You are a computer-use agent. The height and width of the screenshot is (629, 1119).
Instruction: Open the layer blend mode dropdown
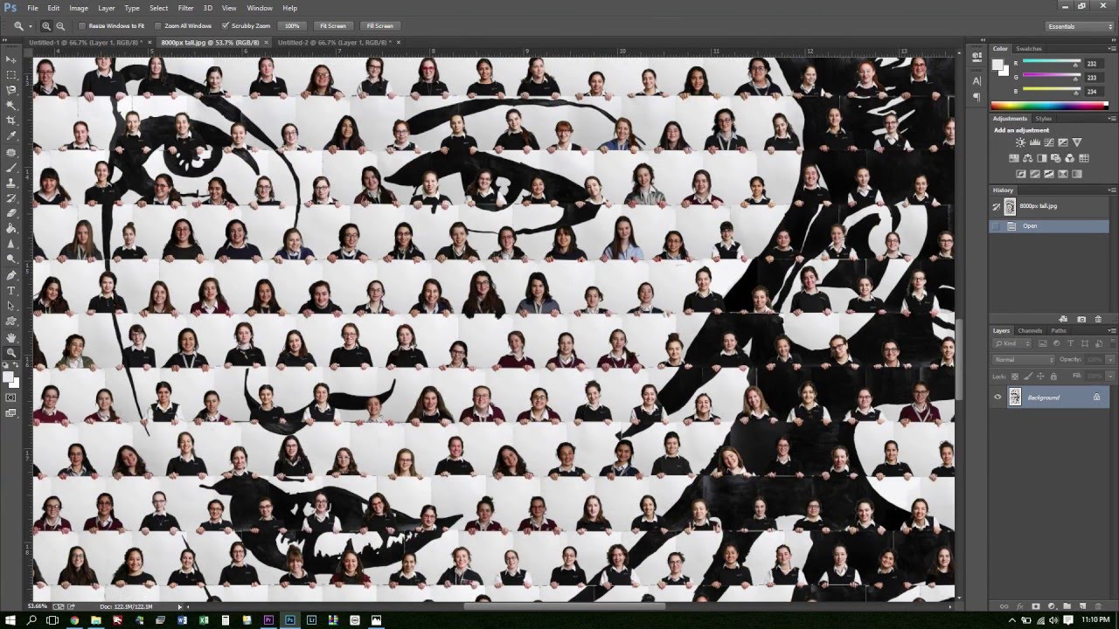click(x=1024, y=360)
